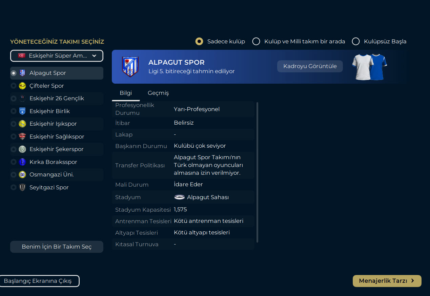This screenshot has height=296, width=430.
Task: Click the Kırka Boraksspor blue badge
Action: 22,162
